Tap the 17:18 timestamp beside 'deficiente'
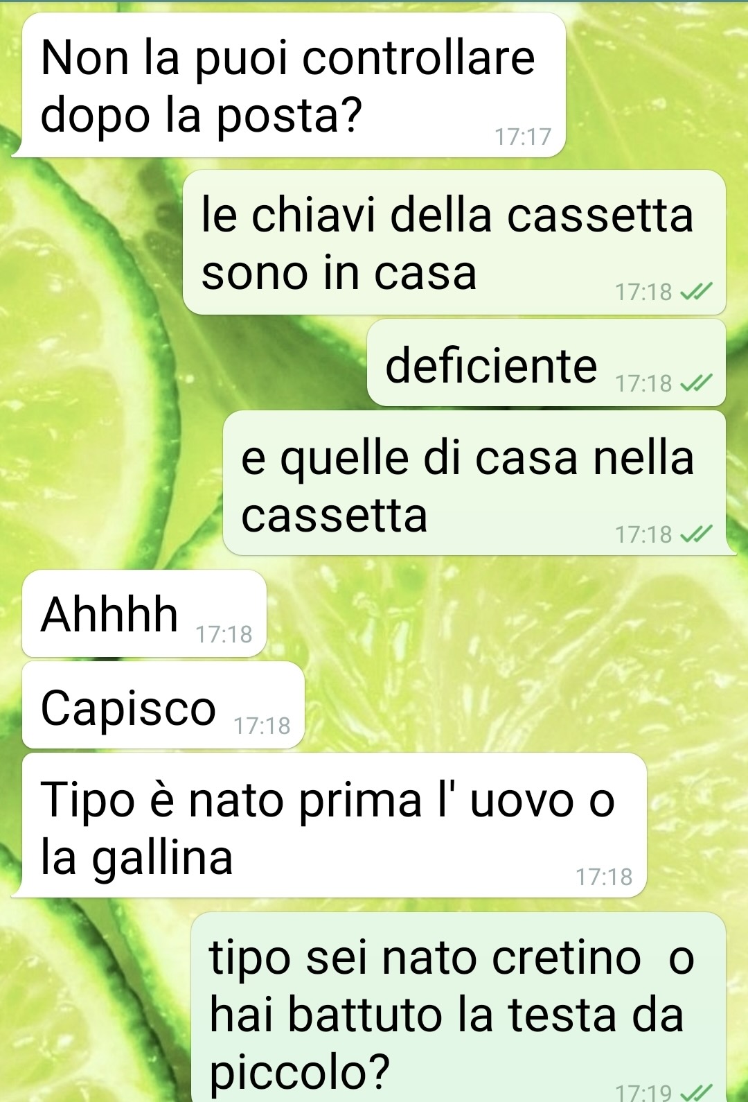Screen dimensions: 748x1102 click(x=643, y=383)
